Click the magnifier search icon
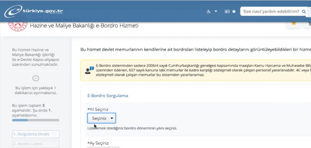Image resolution: width=311 pixels, height=148 pixels. [303, 11]
